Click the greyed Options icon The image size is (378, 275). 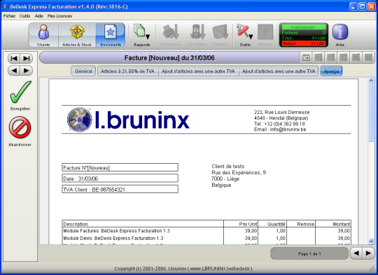coord(265,35)
